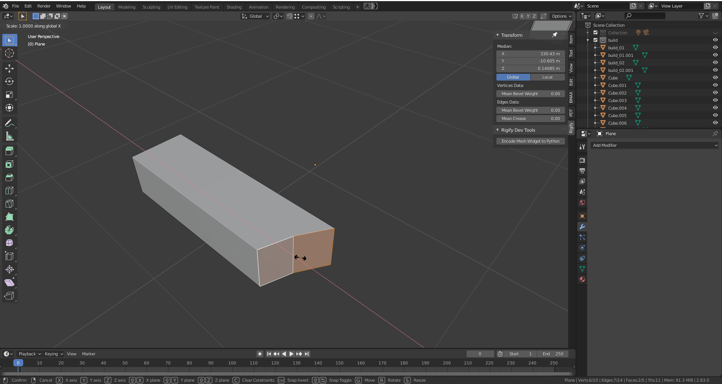Open the Material properties tab
Viewport: 722px width, 384px height.
582,279
